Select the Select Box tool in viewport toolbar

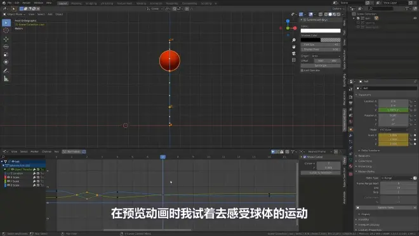point(6,23)
